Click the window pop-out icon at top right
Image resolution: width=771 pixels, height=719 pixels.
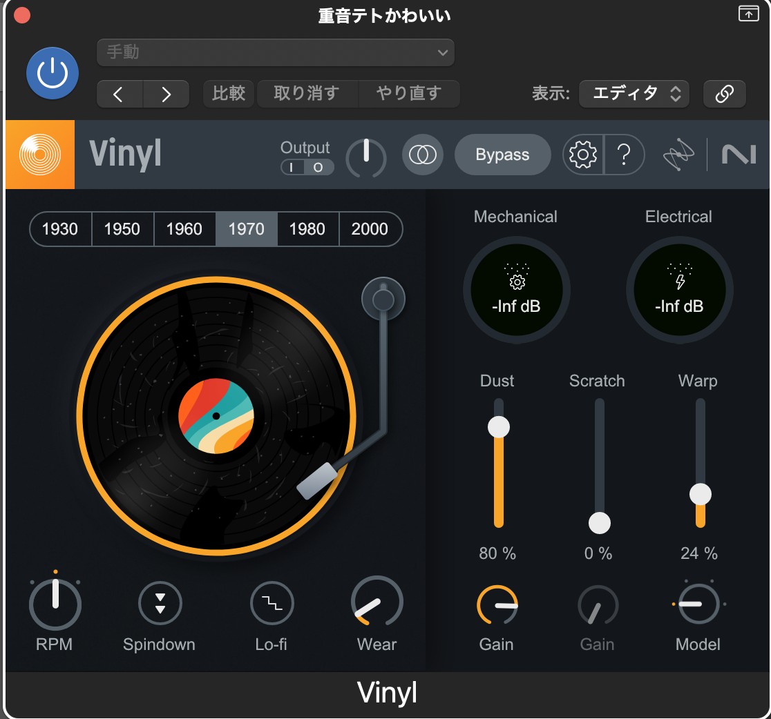(748, 13)
